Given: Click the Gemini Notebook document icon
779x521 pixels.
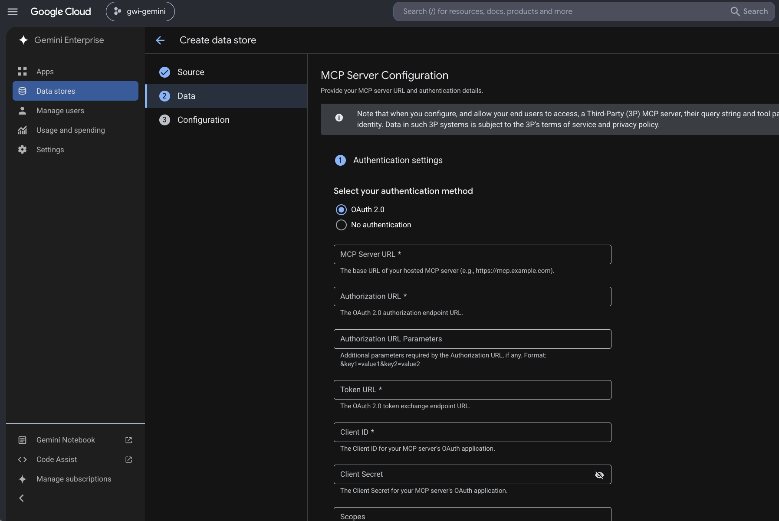Looking at the screenshot, I should 23,440.
